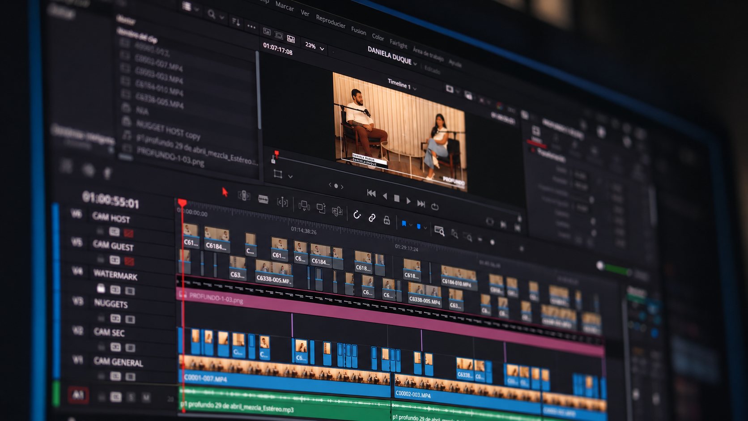Unlock the WATERMARK track padlock
Screen dimensions: 748x421
pos(101,288)
